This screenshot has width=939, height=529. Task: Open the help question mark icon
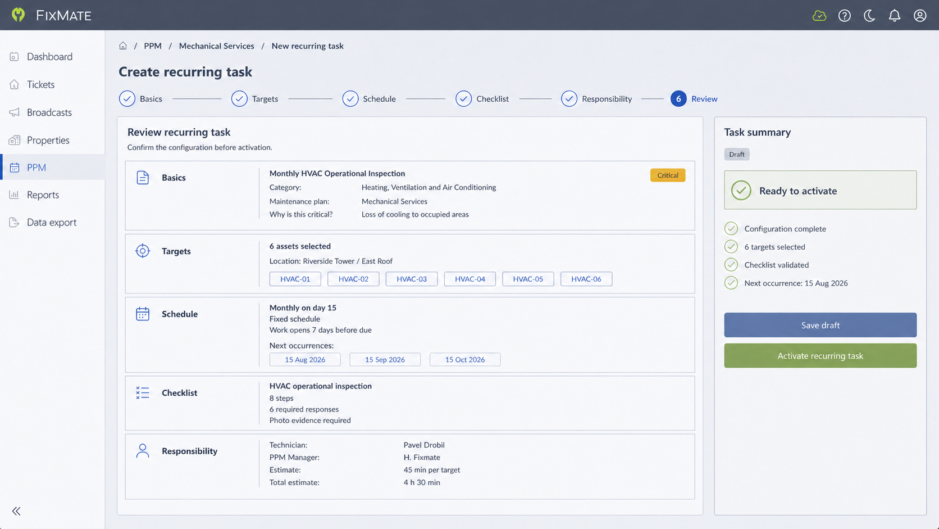[x=844, y=16]
